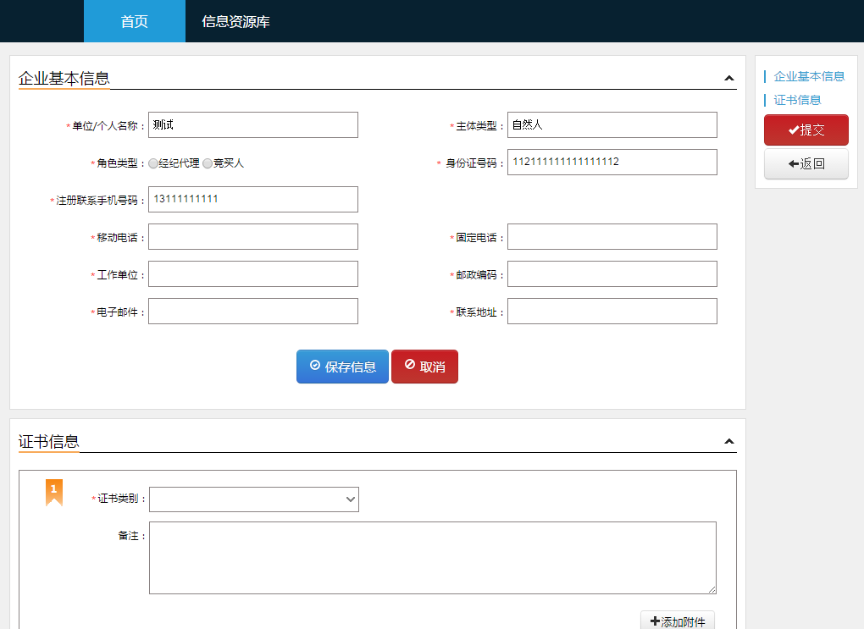The height and width of the screenshot is (629, 864).
Task: Click into the 电子邮件 field
Action: point(253,312)
